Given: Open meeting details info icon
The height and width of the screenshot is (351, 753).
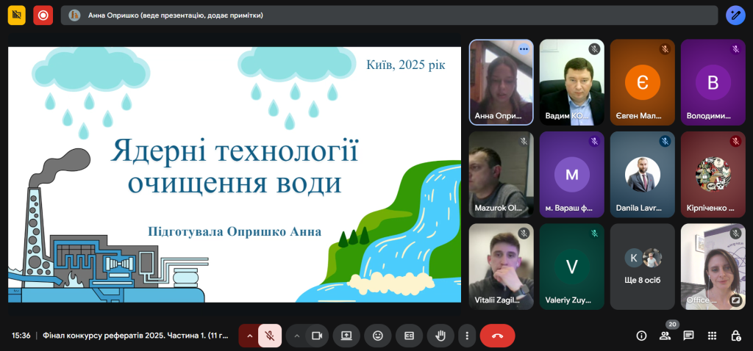Looking at the screenshot, I should pyautogui.click(x=641, y=336).
